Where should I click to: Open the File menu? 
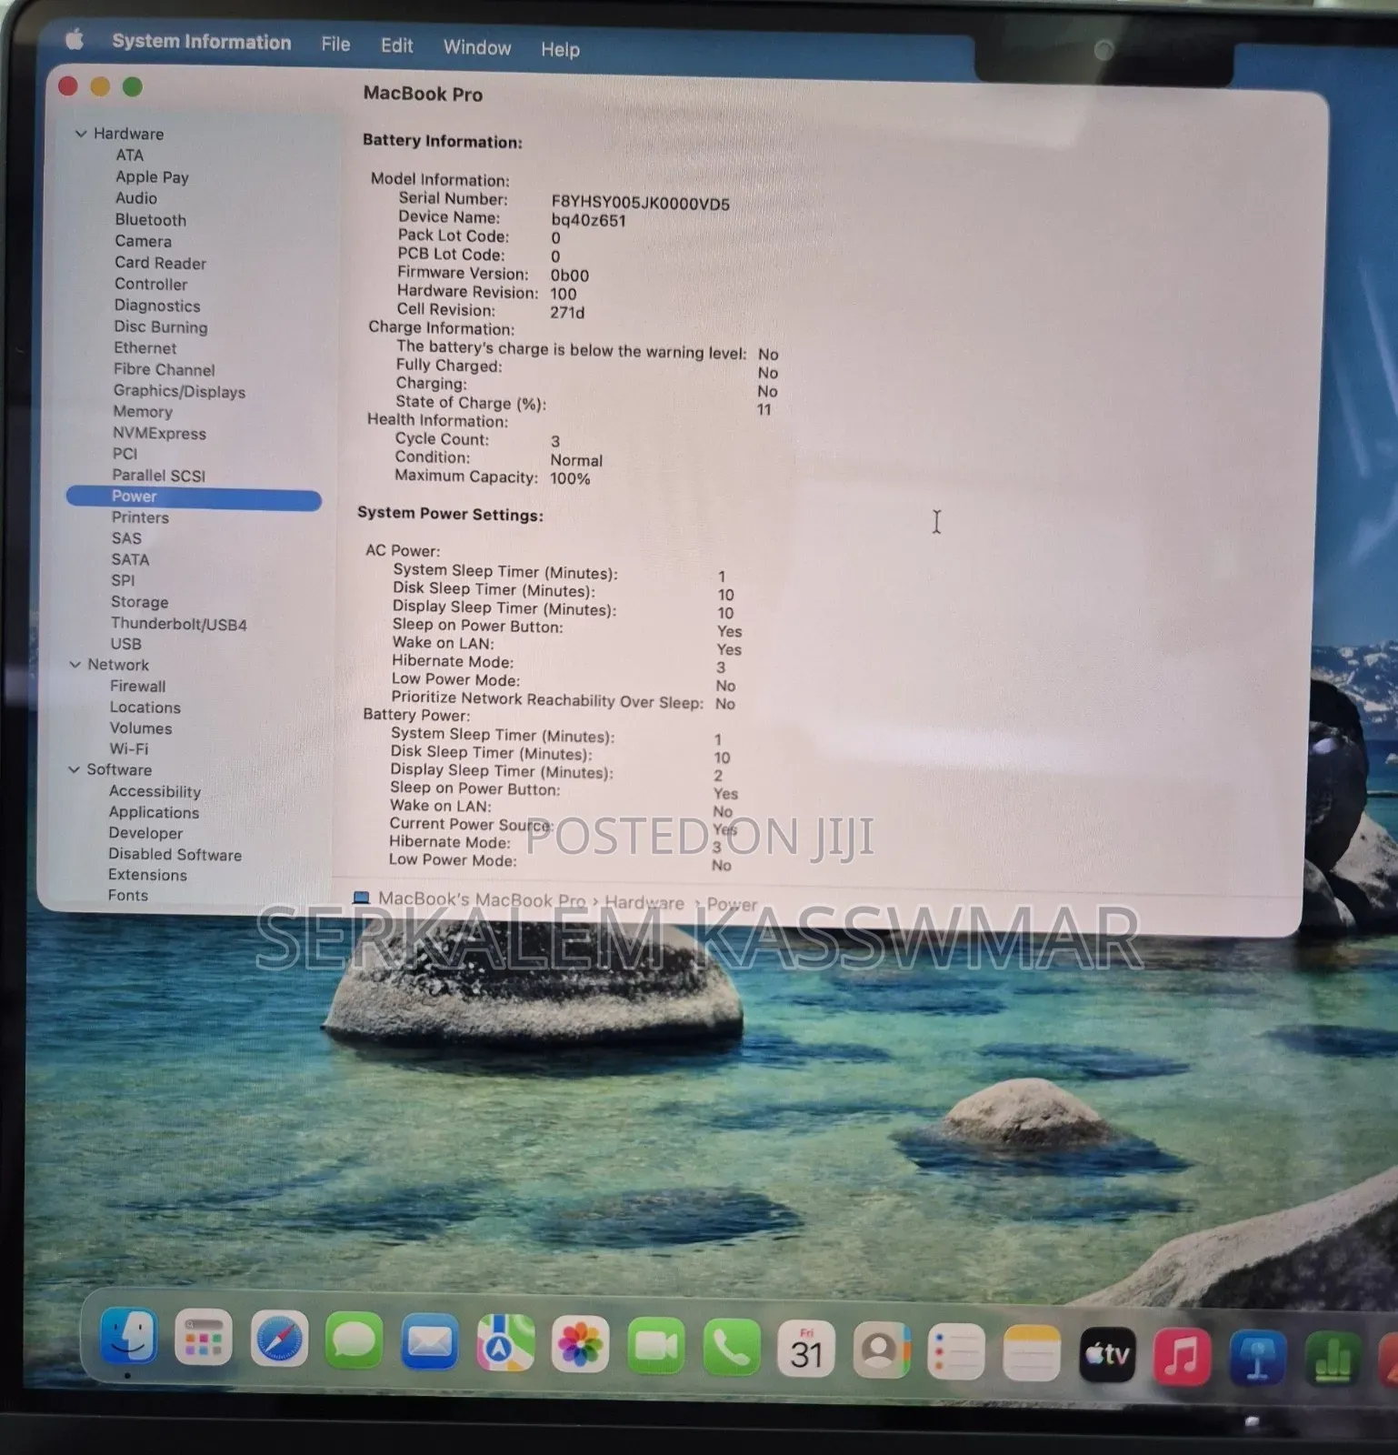pos(335,44)
